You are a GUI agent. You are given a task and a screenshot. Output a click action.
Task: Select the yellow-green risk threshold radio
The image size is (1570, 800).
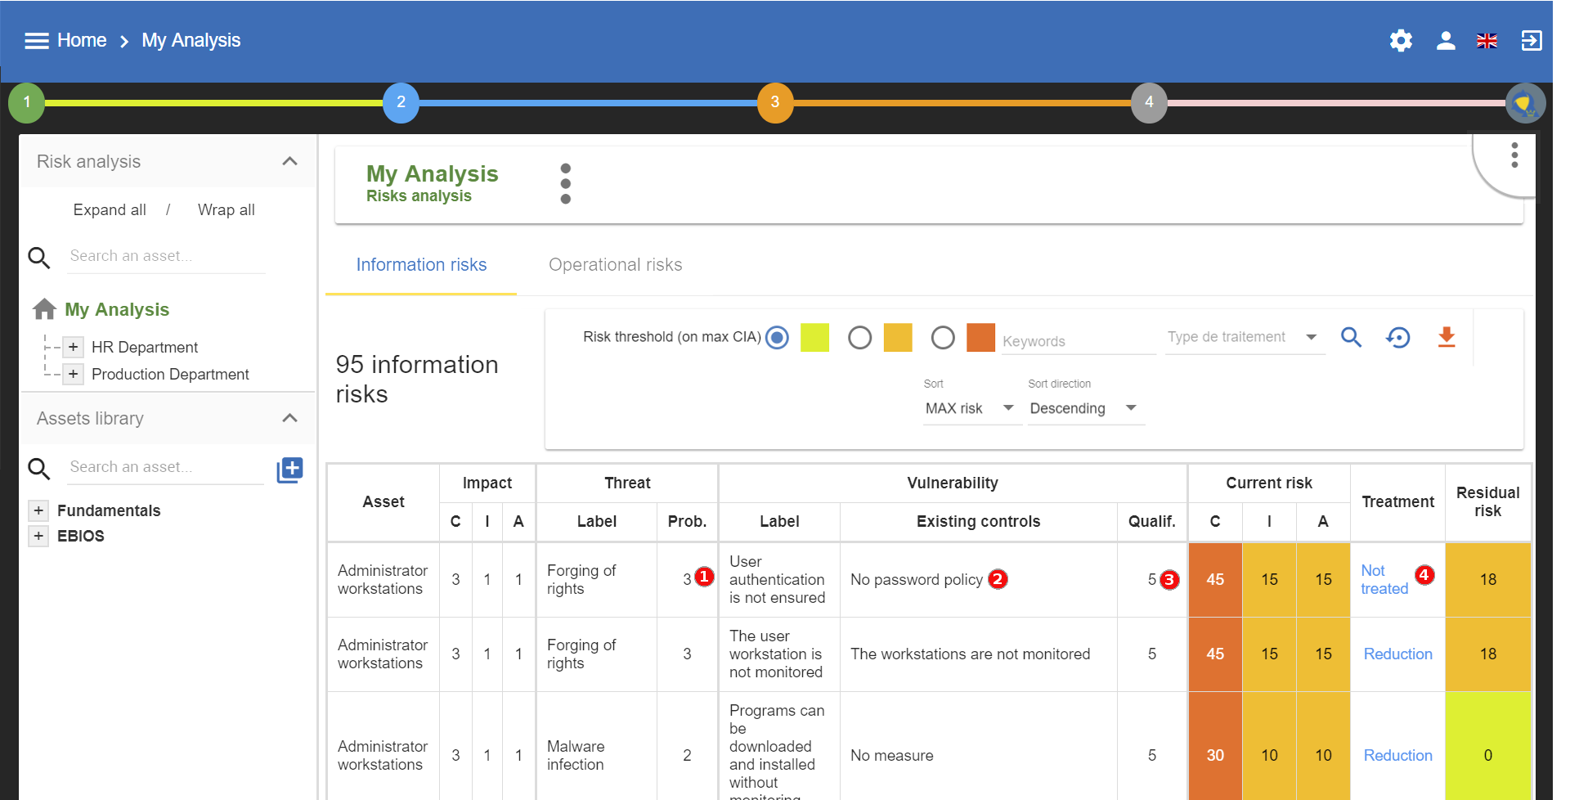coord(777,337)
